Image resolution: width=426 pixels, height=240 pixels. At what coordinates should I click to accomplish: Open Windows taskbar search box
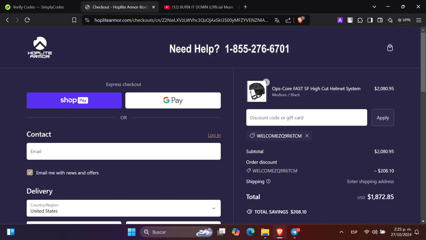coord(177,232)
